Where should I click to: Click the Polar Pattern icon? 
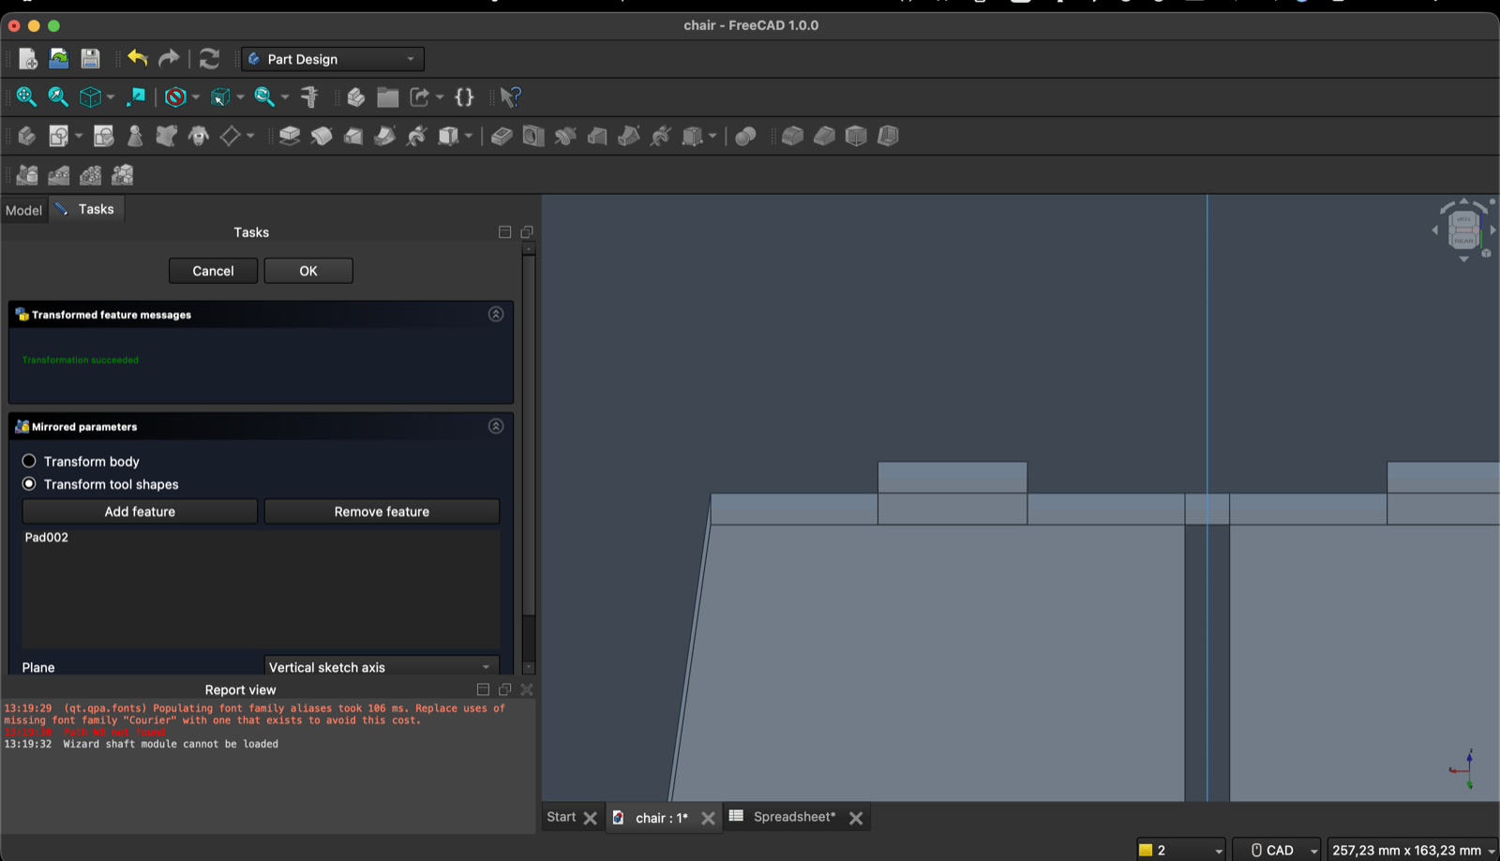click(90, 175)
